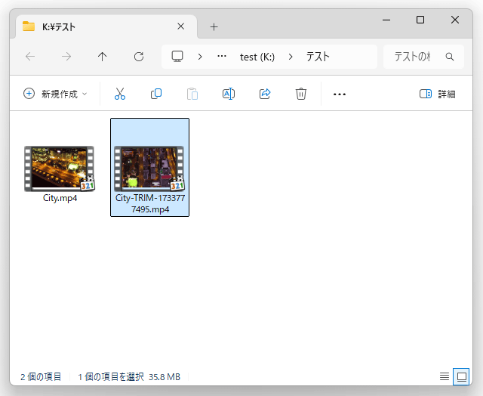This screenshot has width=483, height=396.
Task: Toggle the 詳細 details pane
Action: (x=438, y=94)
